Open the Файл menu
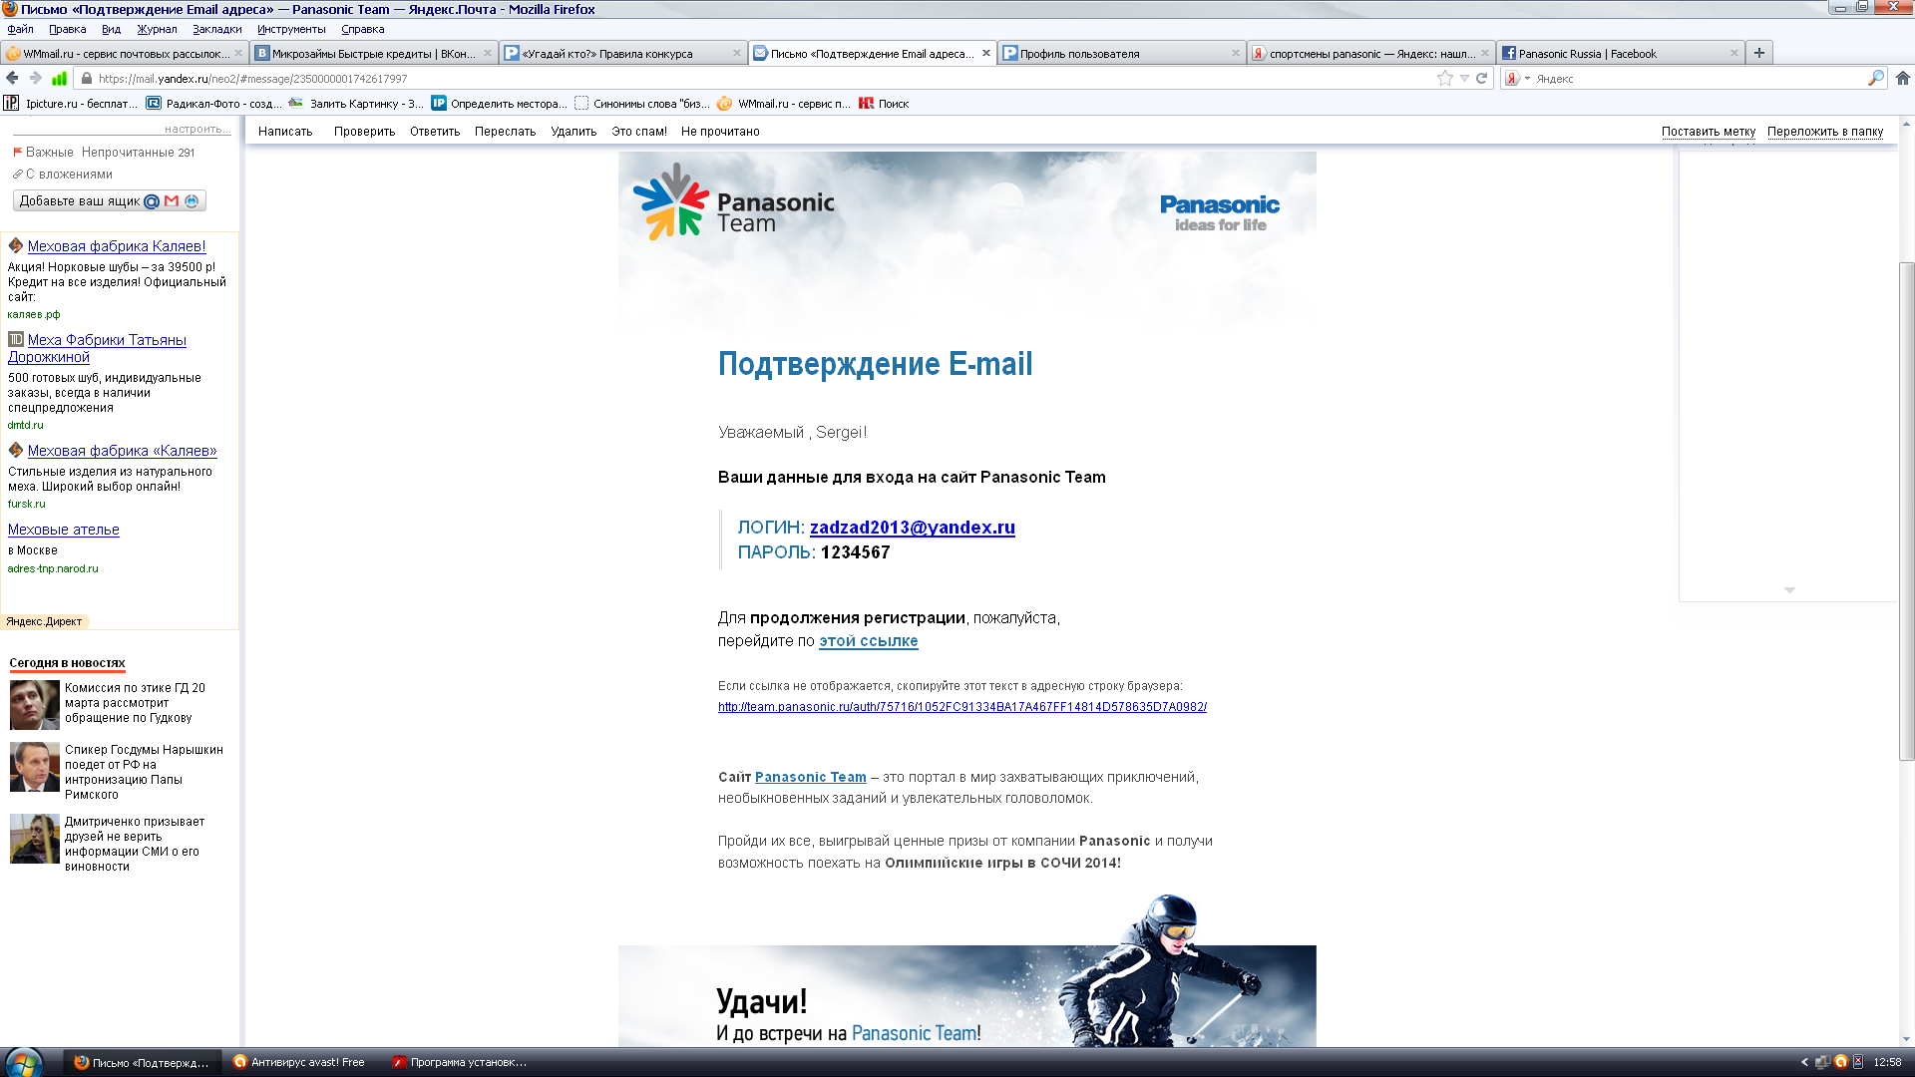Screen dimensions: 1915x1077 pyautogui.click(x=20, y=29)
